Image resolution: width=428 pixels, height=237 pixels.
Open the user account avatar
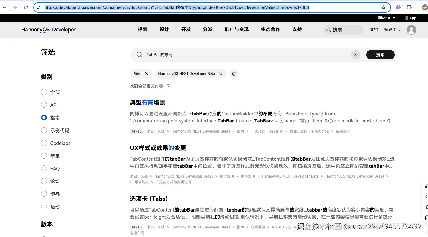411,30
